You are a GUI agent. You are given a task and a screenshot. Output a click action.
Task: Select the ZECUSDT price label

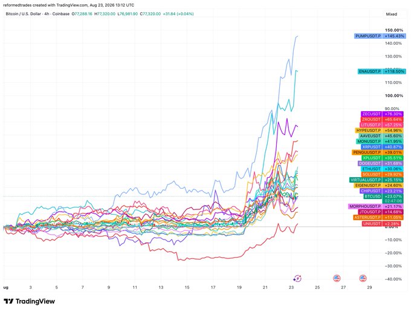(x=371, y=114)
